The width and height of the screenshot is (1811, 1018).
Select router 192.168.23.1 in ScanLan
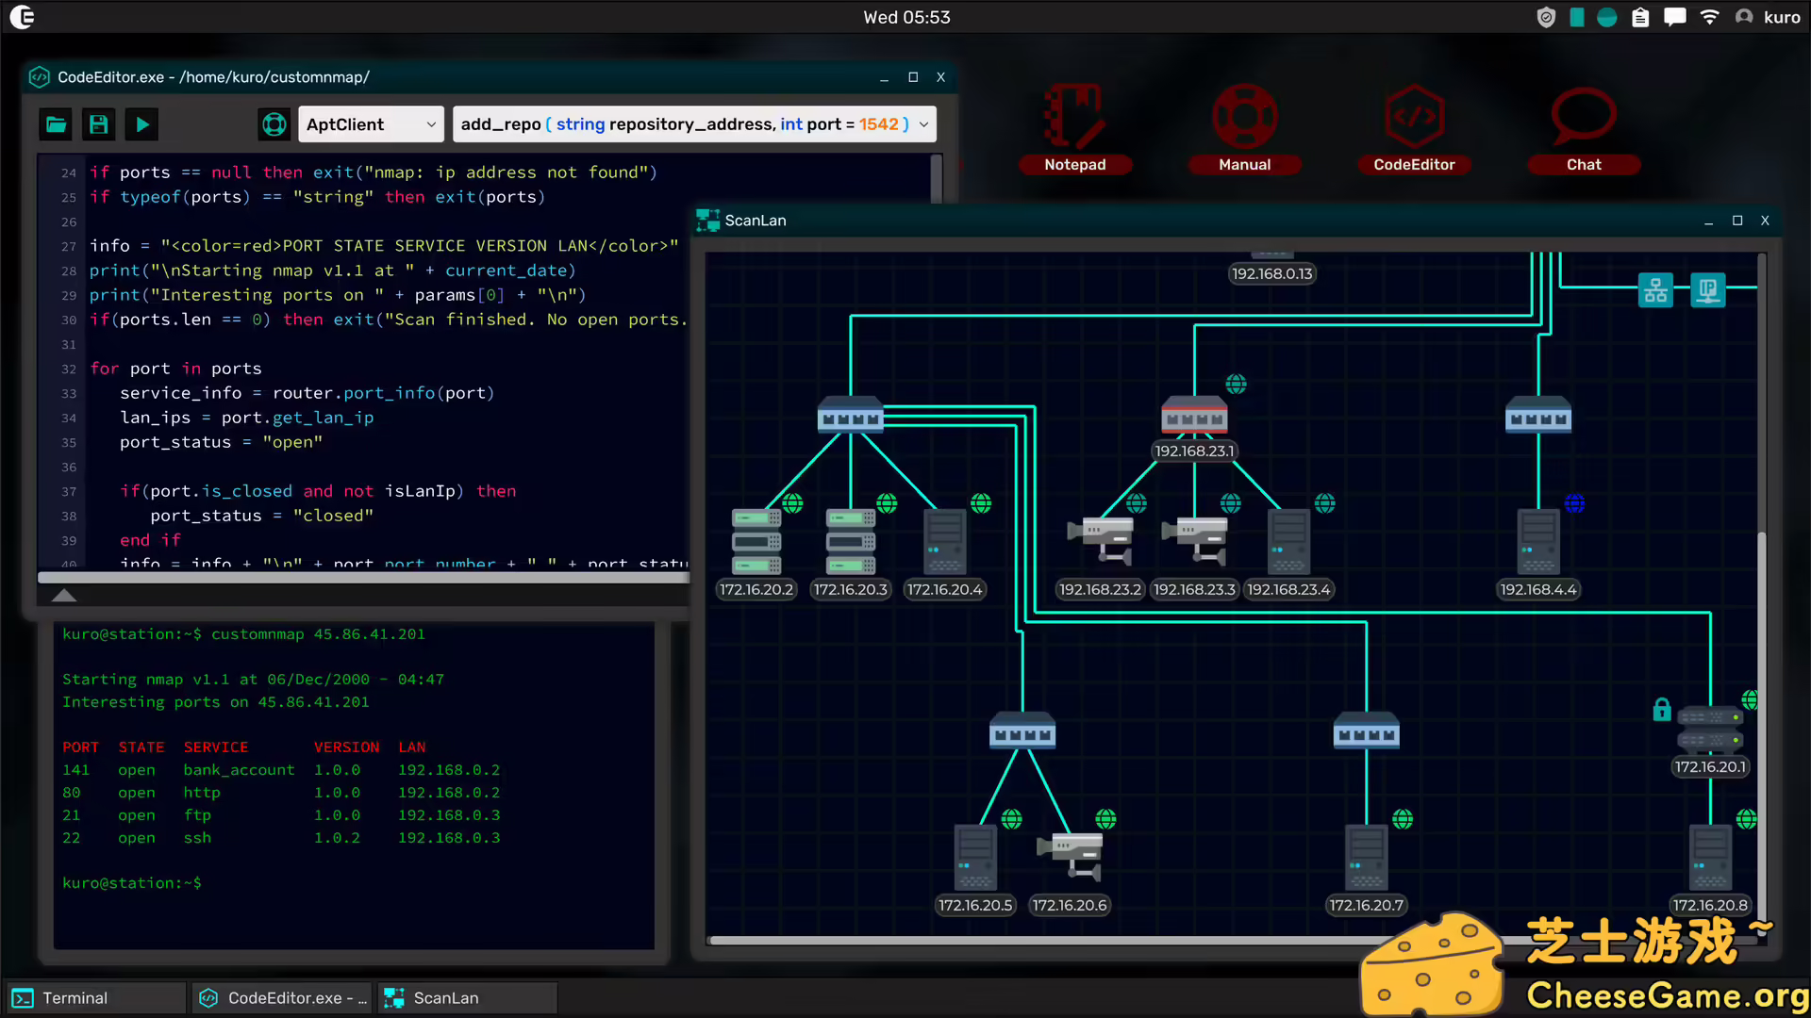point(1194,418)
